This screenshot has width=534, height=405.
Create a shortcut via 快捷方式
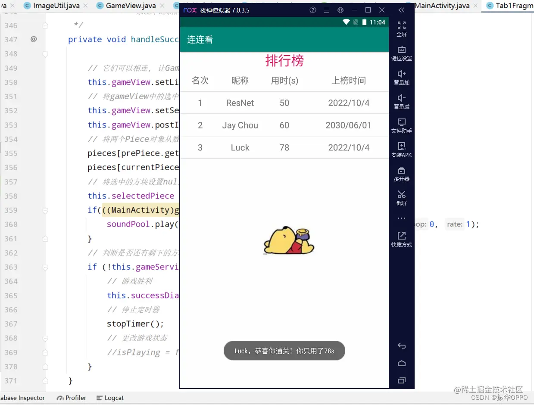point(401,240)
